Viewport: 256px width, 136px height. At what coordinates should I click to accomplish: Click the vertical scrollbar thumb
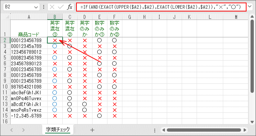pyautogui.click(x=252, y=56)
